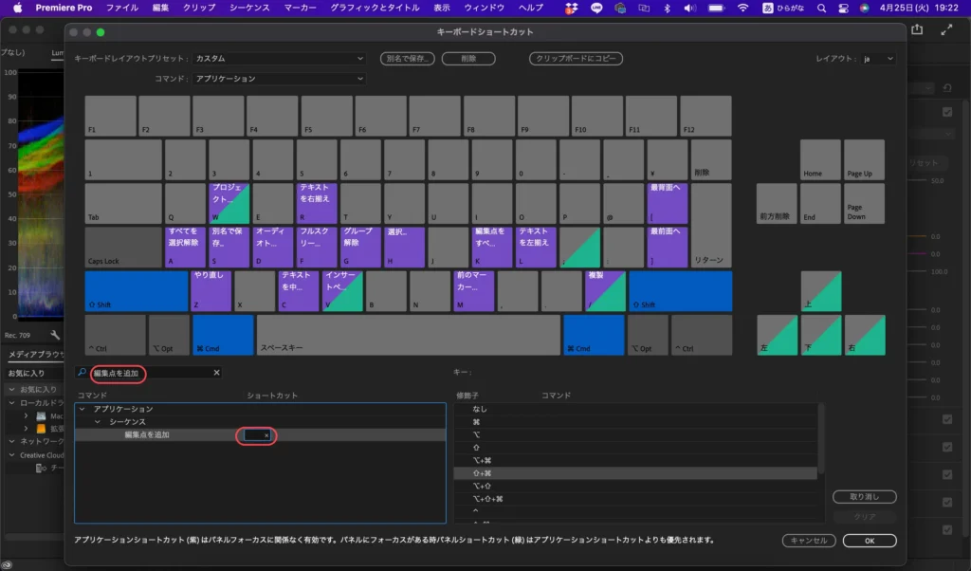Click the W key labeled プロジェクト

229,203
